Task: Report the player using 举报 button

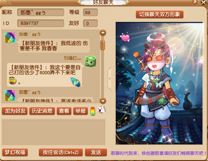Action: 81,111
